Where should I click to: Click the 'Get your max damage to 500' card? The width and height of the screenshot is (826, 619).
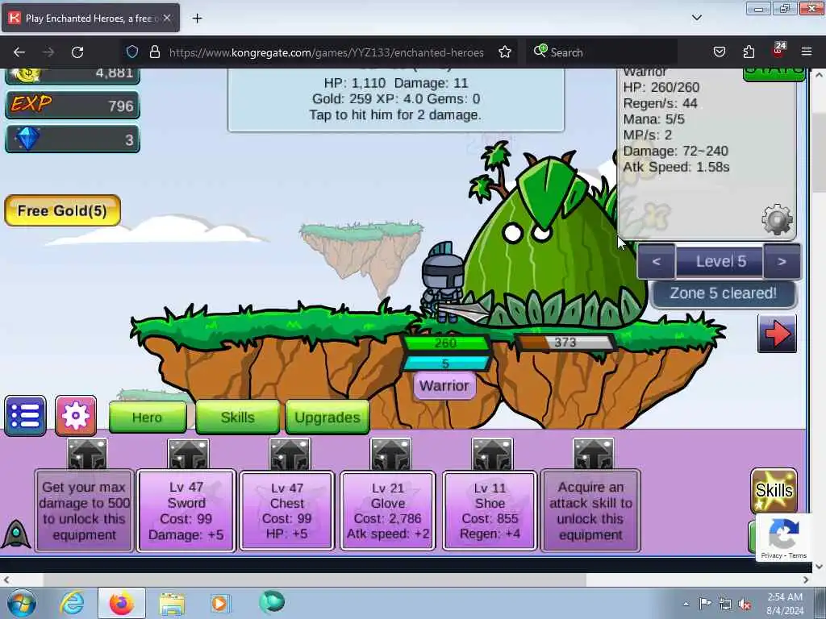click(x=84, y=510)
